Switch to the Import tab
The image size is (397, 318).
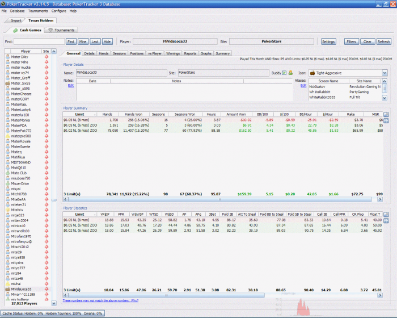click(x=16, y=20)
